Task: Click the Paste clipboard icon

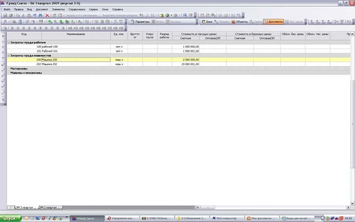Action: coord(29,15)
